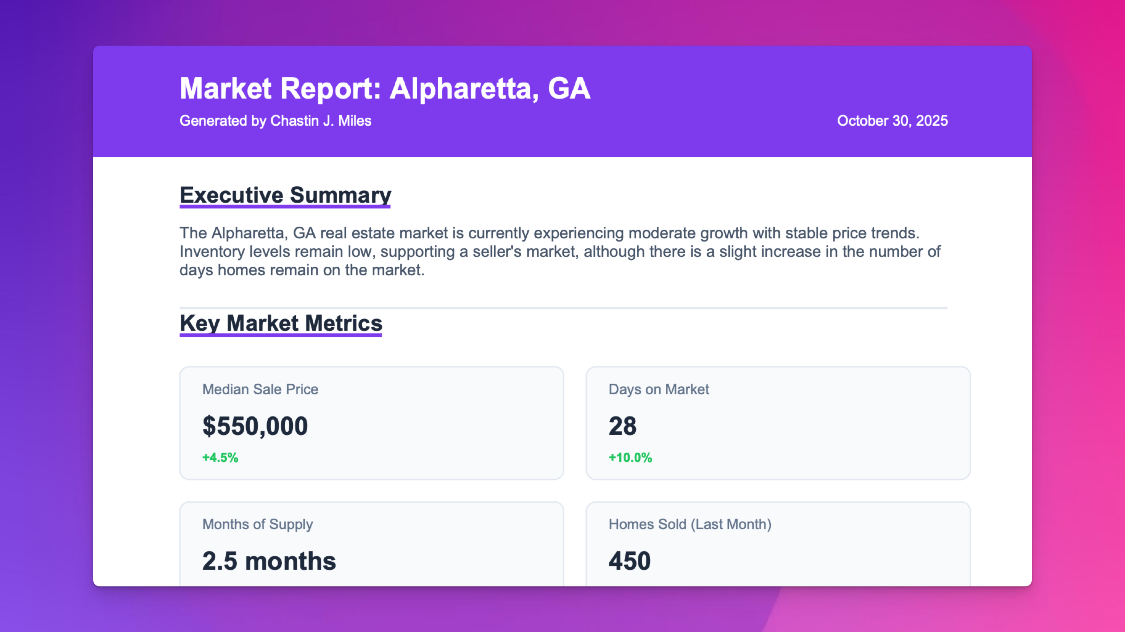Click the Market Report: Alpharetta, GA title

[385, 88]
